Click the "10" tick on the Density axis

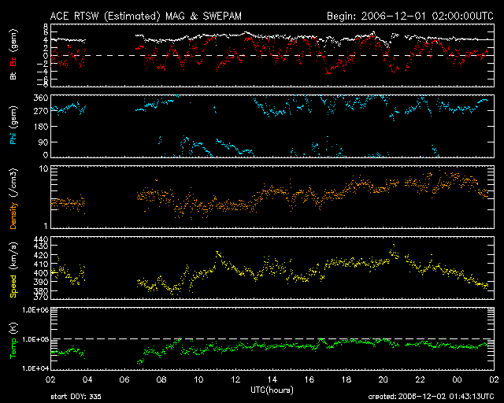(x=44, y=168)
